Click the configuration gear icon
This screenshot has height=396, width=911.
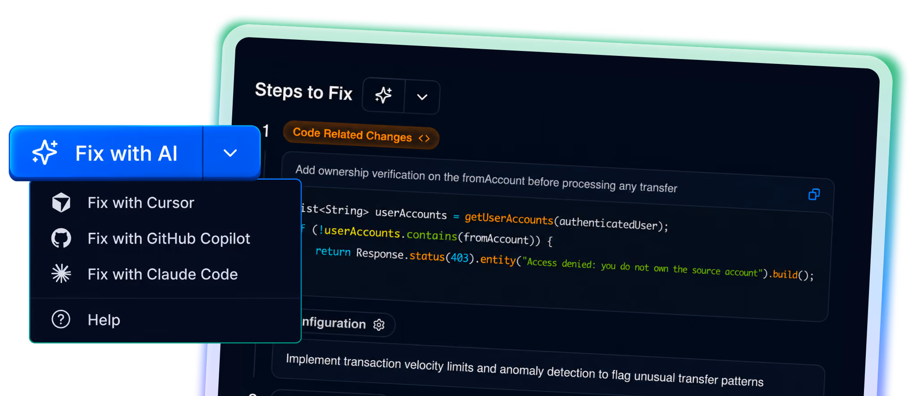(x=379, y=324)
